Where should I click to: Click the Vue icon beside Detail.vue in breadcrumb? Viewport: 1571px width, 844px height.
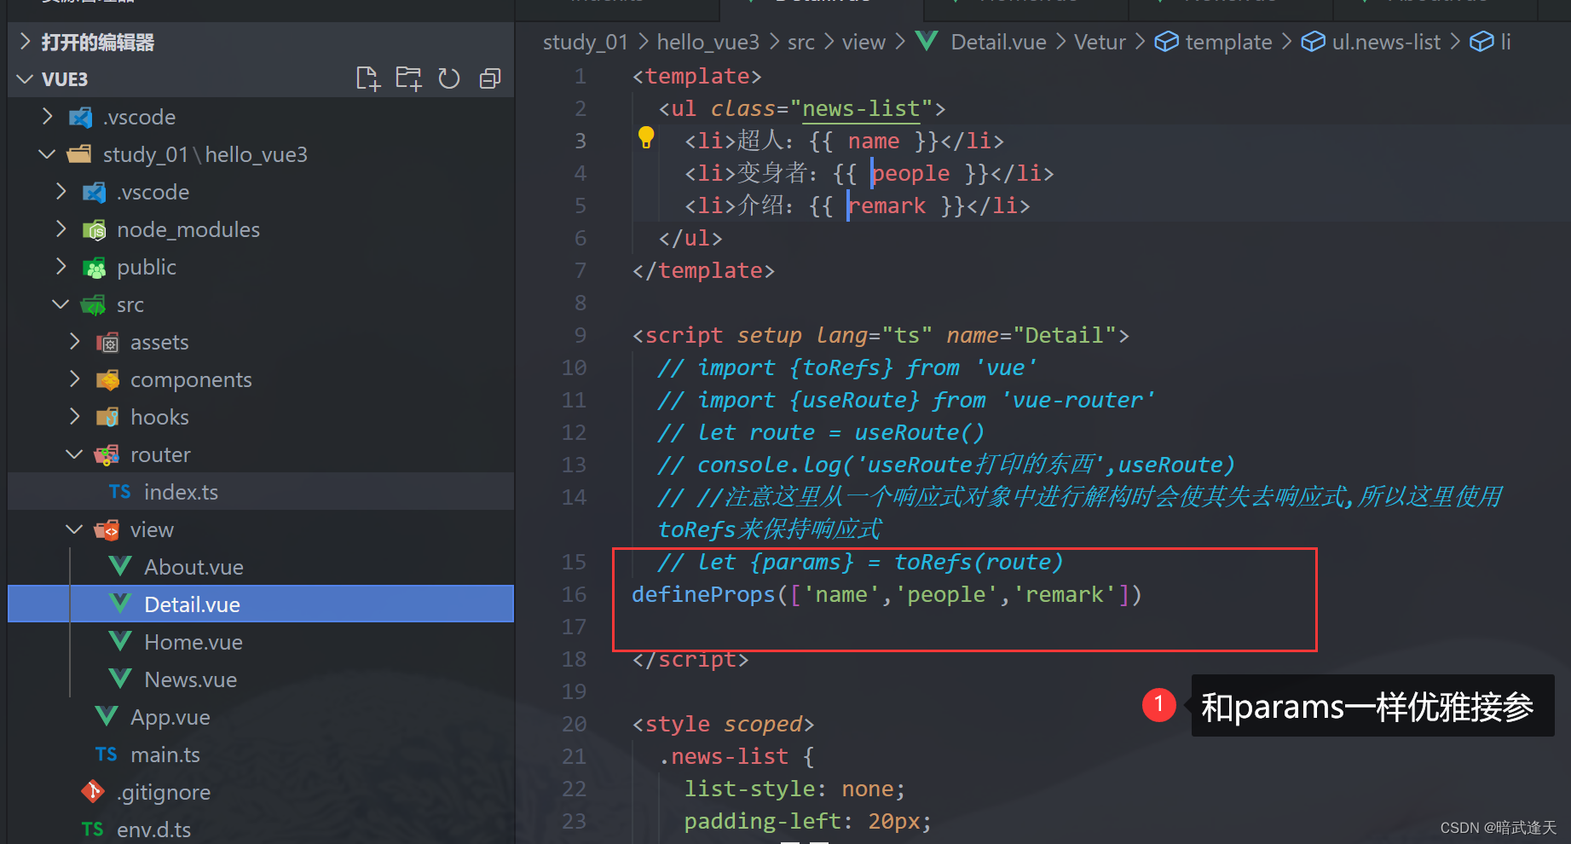927,41
